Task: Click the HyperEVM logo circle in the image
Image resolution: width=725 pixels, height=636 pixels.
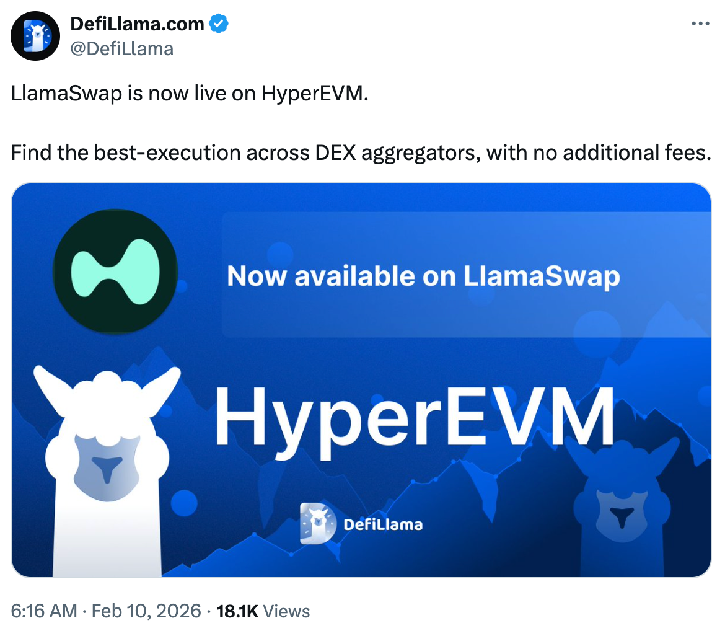Action: click(x=115, y=272)
